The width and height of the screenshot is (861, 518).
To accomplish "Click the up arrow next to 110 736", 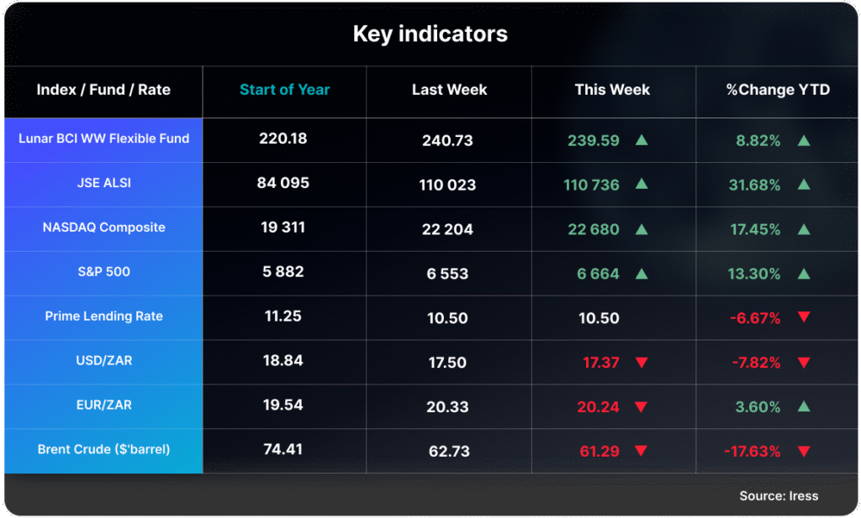I will coord(642,185).
